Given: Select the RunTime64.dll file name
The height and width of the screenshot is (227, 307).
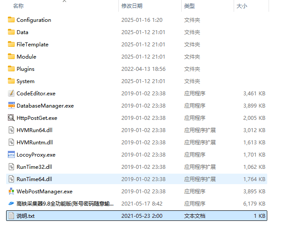Looking at the screenshot, I should (x=34, y=179).
